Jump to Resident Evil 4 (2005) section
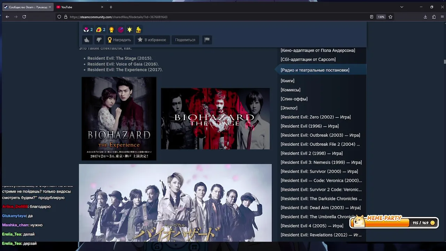 tap(312, 226)
